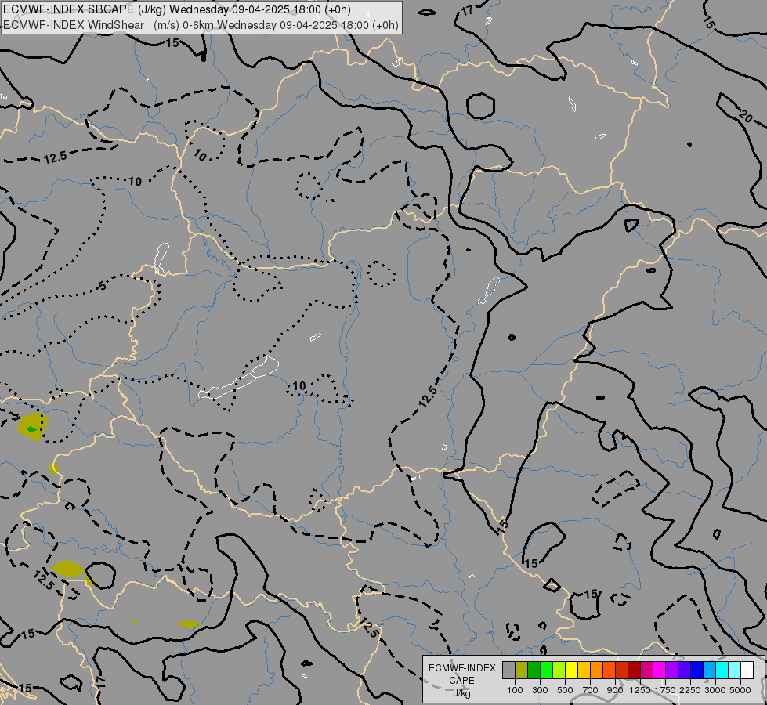Click the legend value '1750'

665,690
